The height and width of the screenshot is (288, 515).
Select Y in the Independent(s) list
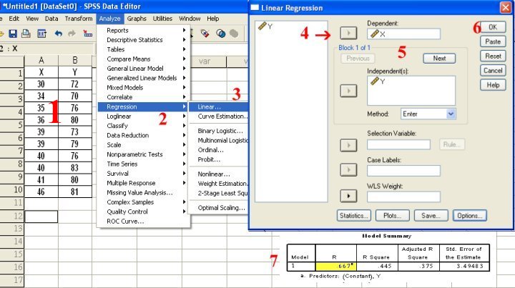pyautogui.click(x=378, y=81)
